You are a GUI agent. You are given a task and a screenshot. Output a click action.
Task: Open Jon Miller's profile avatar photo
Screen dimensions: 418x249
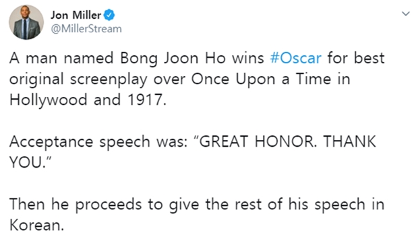(26, 22)
